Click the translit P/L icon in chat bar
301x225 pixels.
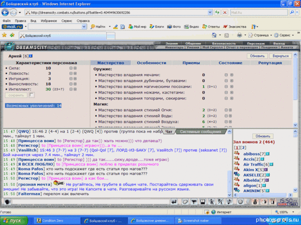point(220,201)
